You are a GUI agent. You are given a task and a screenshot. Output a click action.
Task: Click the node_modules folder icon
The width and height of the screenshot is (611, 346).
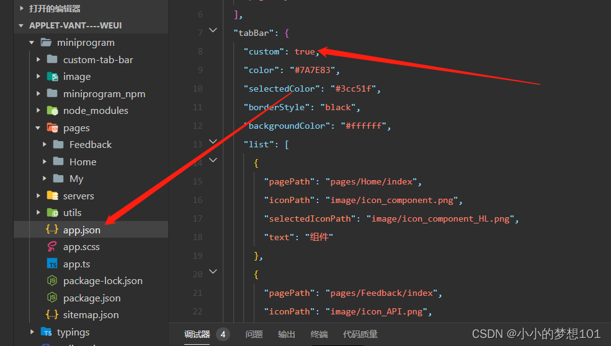pos(52,111)
